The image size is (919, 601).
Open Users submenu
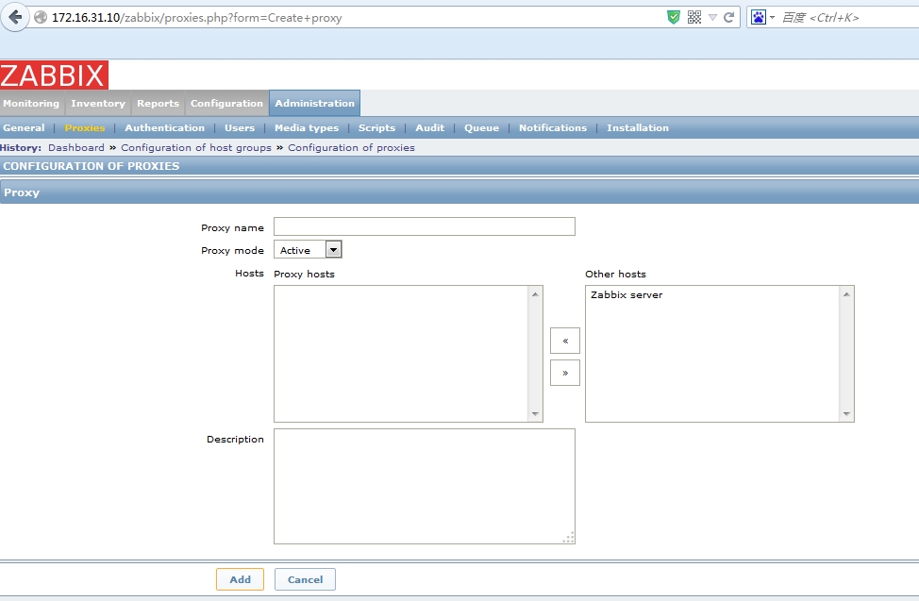[x=240, y=127]
